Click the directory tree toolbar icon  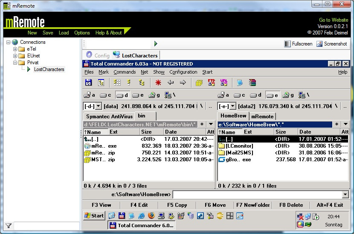coord(101,83)
